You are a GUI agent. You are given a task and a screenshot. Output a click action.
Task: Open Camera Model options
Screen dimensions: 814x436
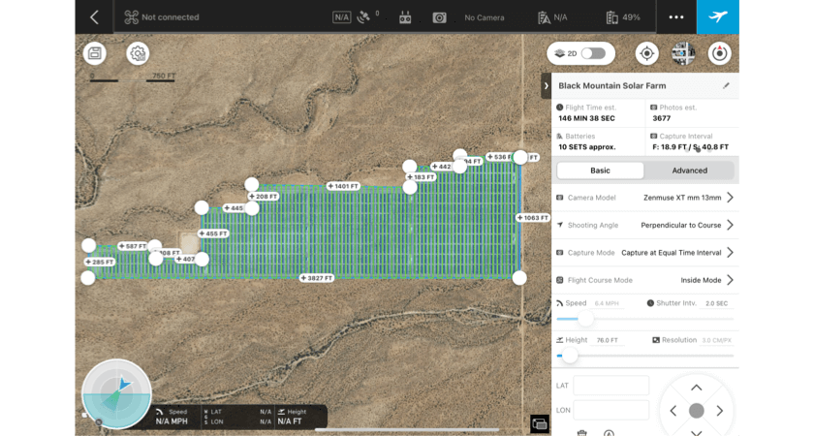tap(644, 198)
